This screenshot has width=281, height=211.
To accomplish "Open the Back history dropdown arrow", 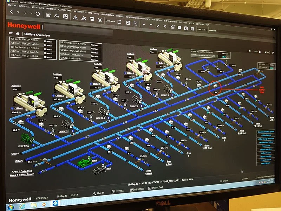I will coord(18,12).
